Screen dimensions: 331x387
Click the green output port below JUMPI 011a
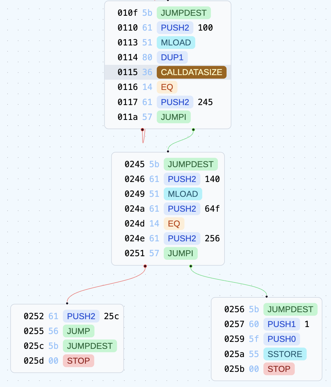(193, 130)
